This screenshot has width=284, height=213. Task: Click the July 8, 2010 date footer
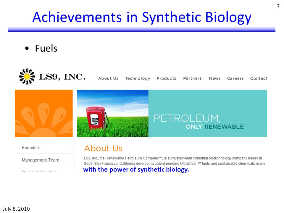16,209
